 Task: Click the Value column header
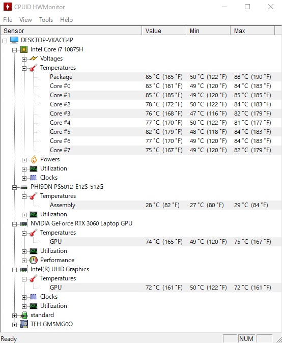coord(164,31)
